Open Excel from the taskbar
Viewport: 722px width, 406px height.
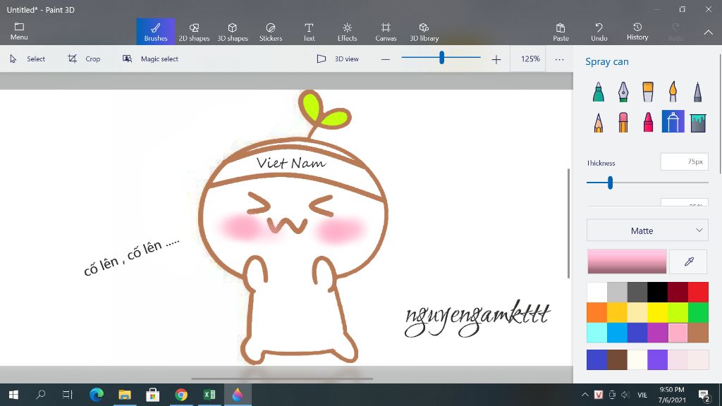[x=209, y=395]
